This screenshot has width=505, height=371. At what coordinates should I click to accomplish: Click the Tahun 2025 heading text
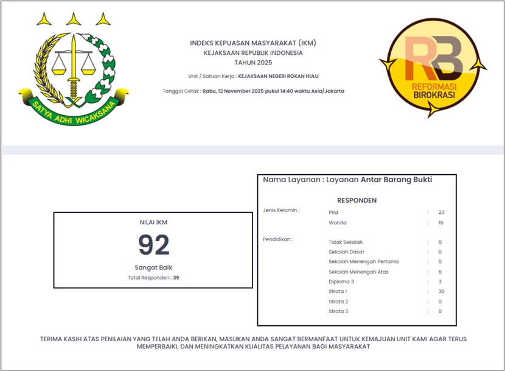click(x=252, y=63)
